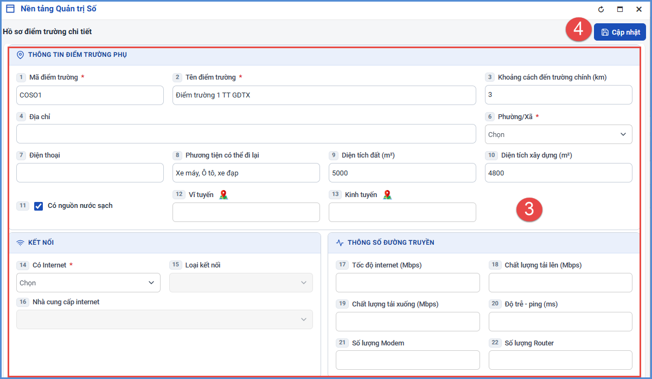Uncheck the Có nguồn nước sạch checkbox

(39, 206)
